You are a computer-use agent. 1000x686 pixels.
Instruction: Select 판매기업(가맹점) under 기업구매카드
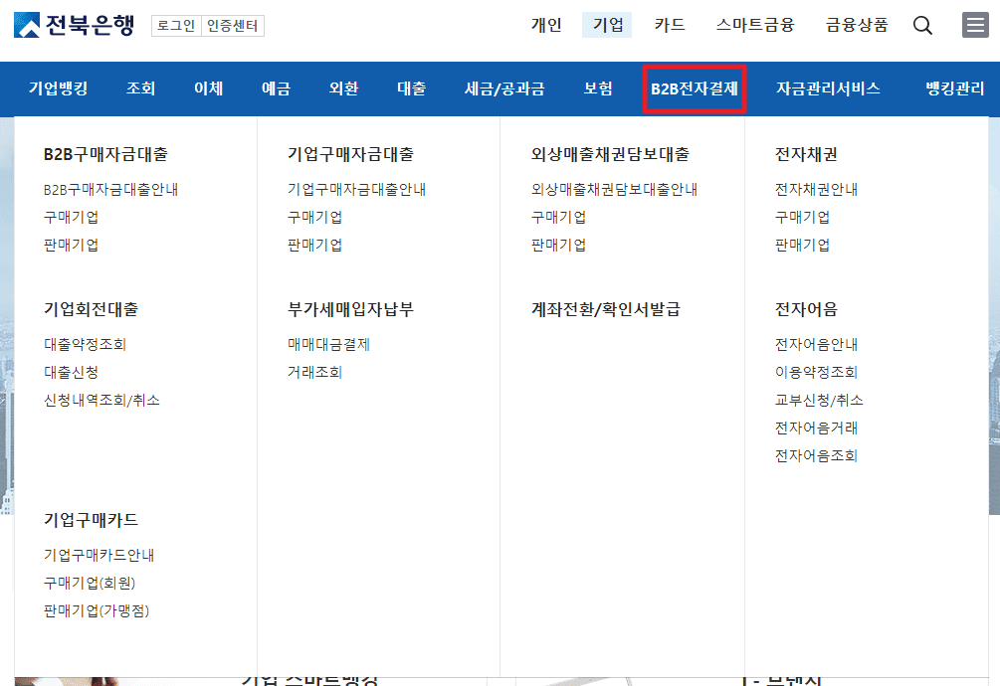[x=98, y=611]
